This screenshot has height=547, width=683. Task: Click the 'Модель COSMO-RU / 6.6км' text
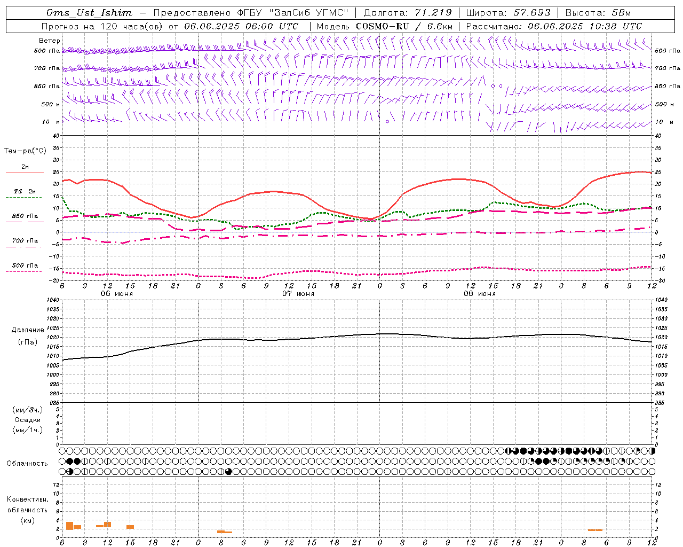tap(384, 26)
